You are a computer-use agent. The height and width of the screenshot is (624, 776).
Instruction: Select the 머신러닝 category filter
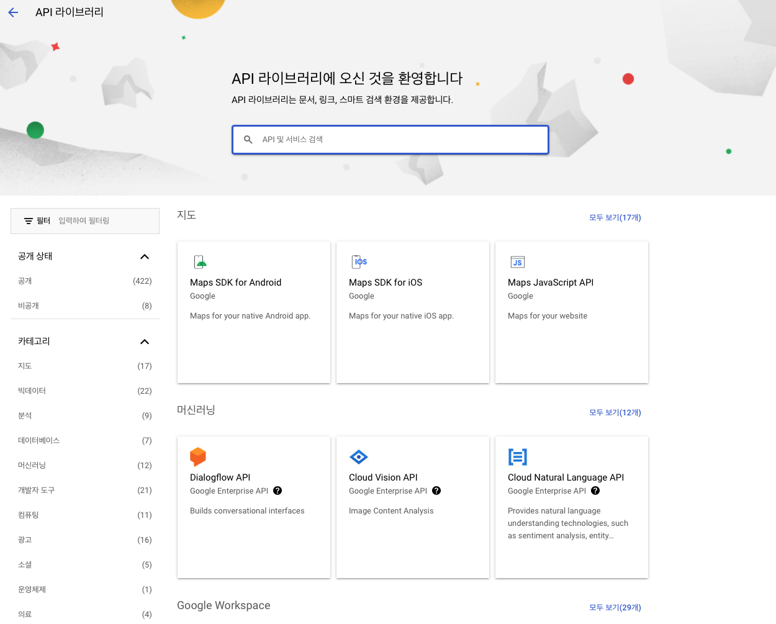click(x=85, y=466)
